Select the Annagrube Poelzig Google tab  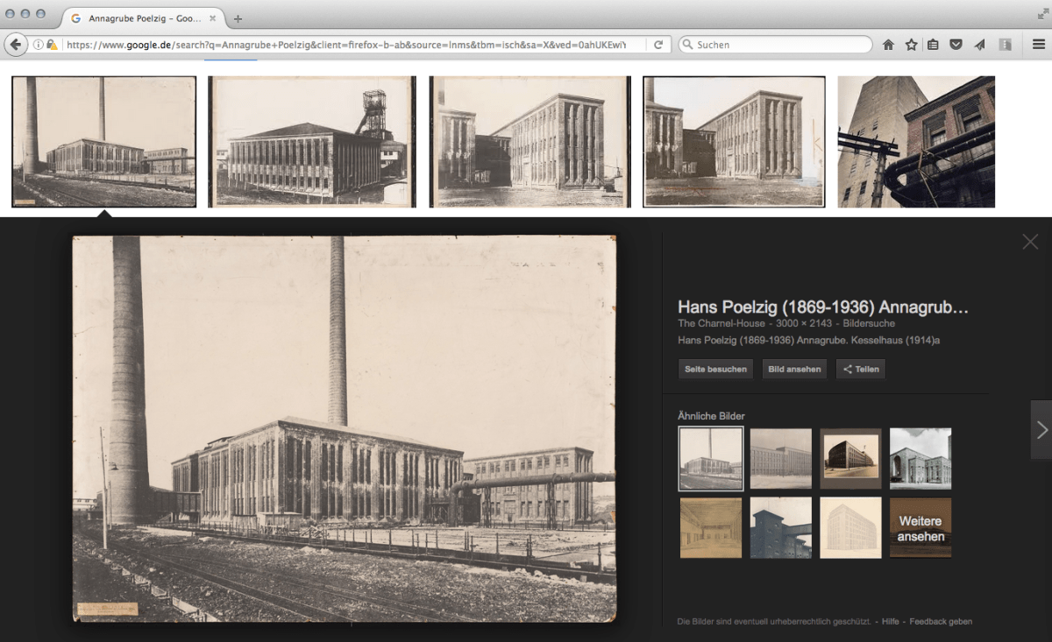point(140,18)
